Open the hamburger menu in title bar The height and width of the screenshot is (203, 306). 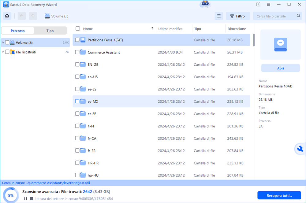pos(269,5)
